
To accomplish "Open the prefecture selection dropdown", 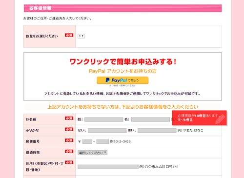I will click(92, 153).
